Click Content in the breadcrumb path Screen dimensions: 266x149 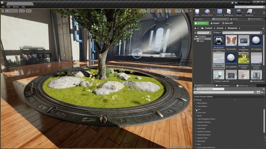click(x=209, y=28)
